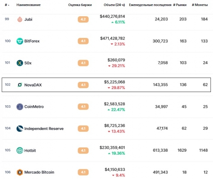Sort by Объем (24 ч) column header
The image size is (213, 179).
tap(114, 5)
